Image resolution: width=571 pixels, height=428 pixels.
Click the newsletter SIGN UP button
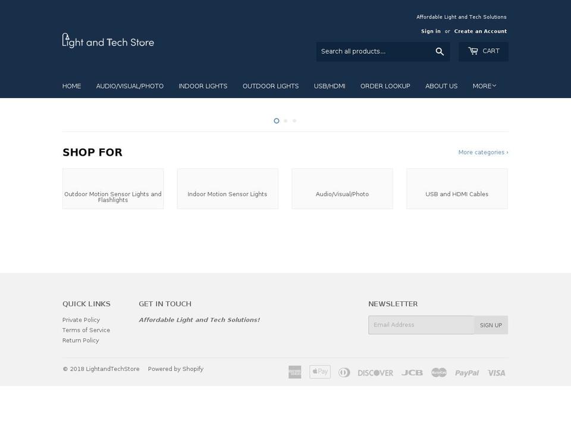(x=491, y=325)
